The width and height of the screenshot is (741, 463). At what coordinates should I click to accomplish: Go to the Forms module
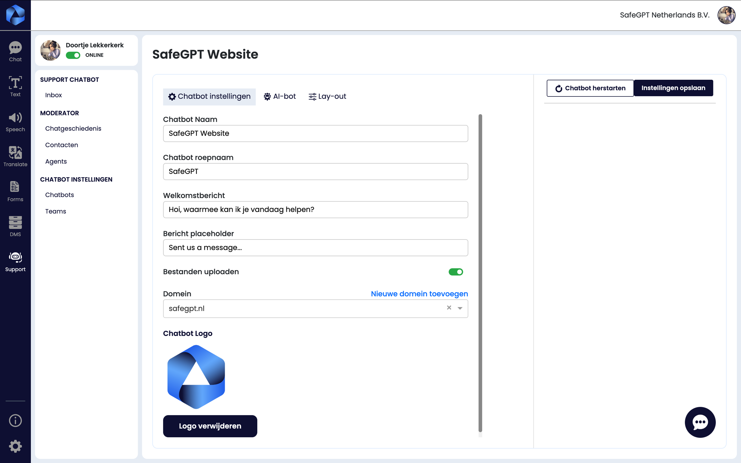pyautogui.click(x=15, y=191)
